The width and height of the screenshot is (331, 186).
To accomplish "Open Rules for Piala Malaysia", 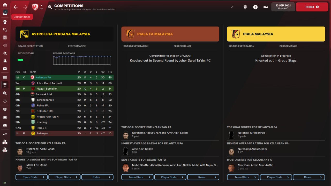I will [309, 177].
